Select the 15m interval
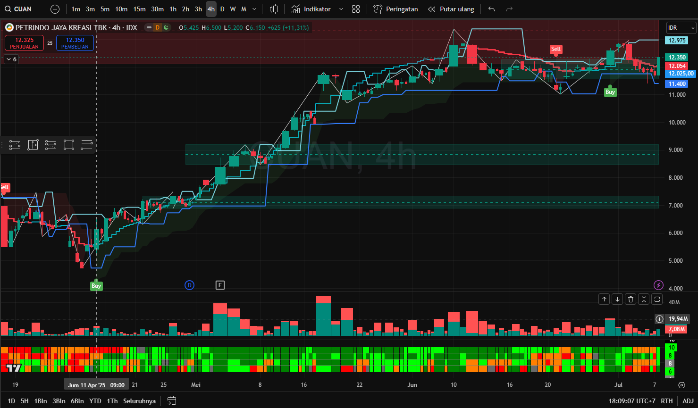The width and height of the screenshot is (698, 408). pos(139,9)
